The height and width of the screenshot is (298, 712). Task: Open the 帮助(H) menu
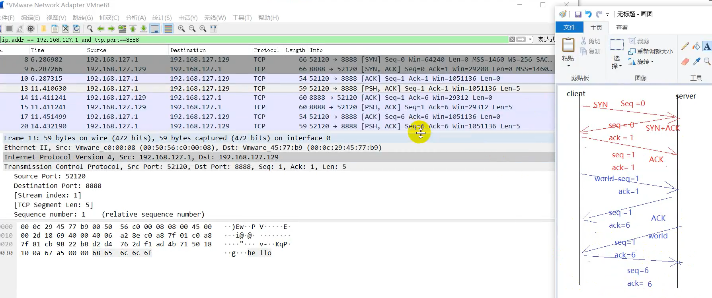tap(268, 18)
